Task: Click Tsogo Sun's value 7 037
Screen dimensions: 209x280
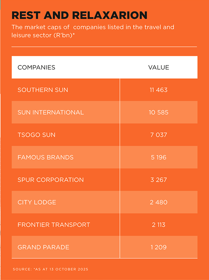Action: coord(159,135)
